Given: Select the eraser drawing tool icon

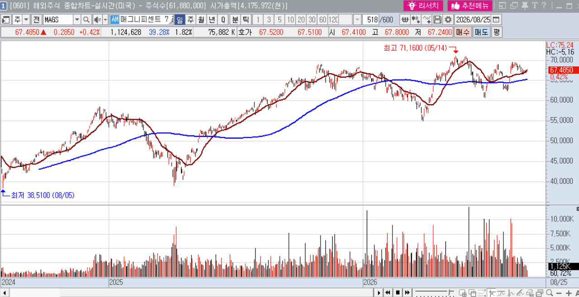Looking at the screenshot, I should [x=531, y=293].
